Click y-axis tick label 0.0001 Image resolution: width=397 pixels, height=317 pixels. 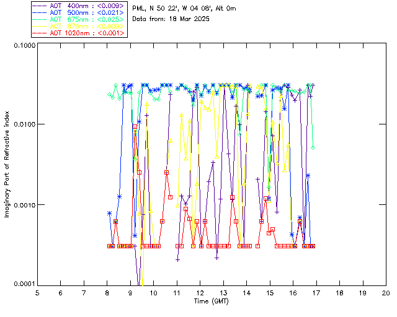coord(25,284)
